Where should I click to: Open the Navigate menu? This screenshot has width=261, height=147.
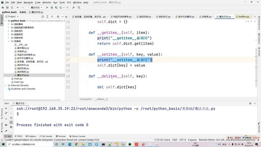(28, 2)
